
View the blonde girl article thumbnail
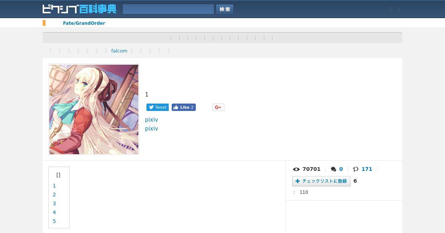click(94, 109)
